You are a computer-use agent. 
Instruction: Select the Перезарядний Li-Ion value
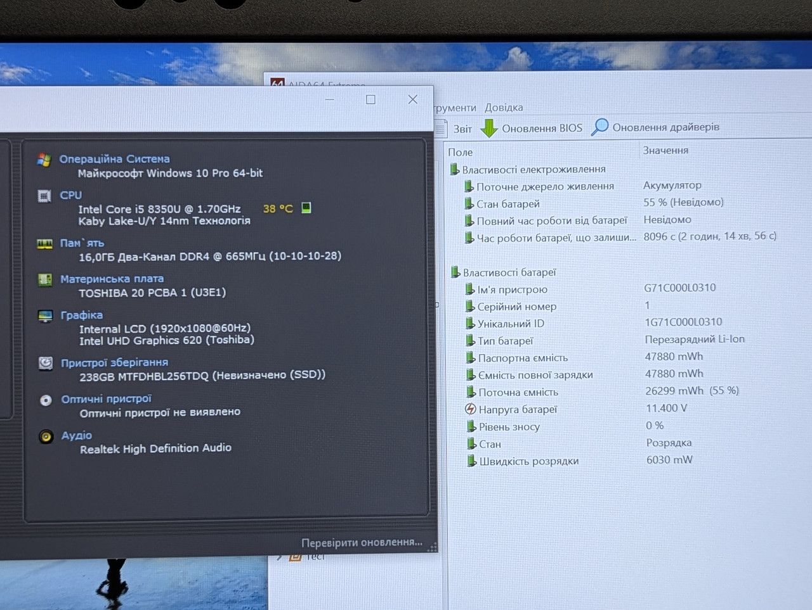click(695, 340)
